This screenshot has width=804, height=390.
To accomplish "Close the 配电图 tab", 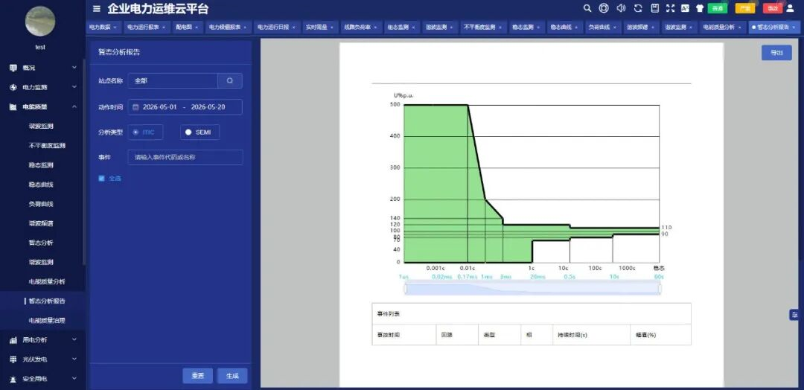I will tap(198, 27).
